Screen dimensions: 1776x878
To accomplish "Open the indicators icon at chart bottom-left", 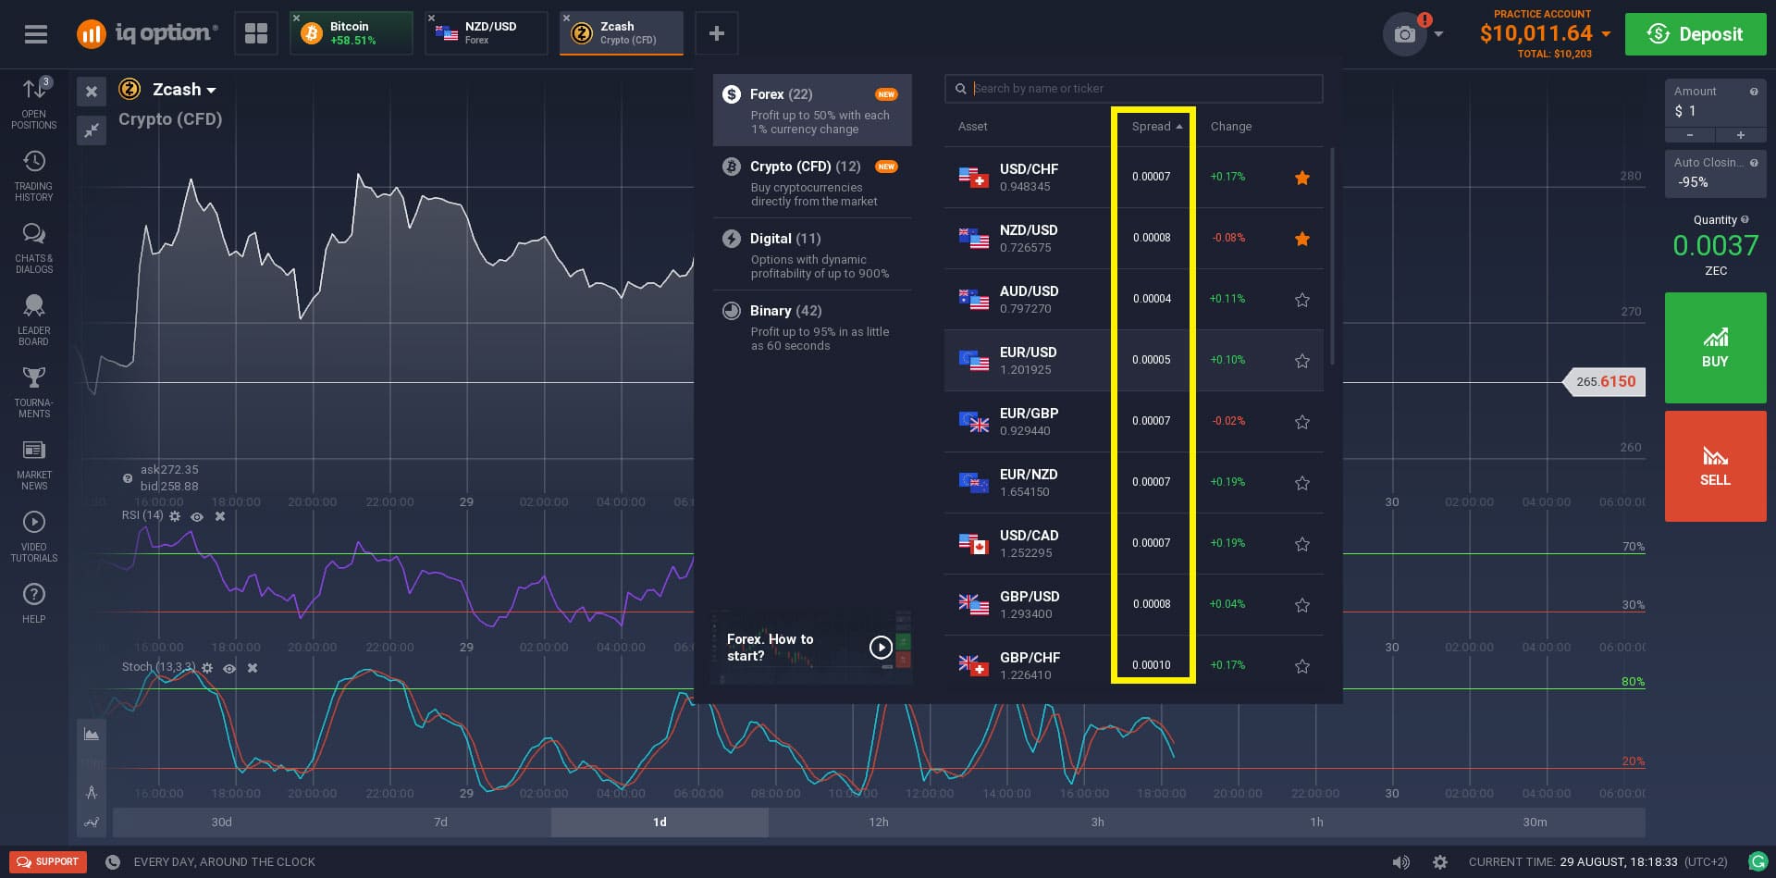I will pyautogui.click(x=92, y=822).
